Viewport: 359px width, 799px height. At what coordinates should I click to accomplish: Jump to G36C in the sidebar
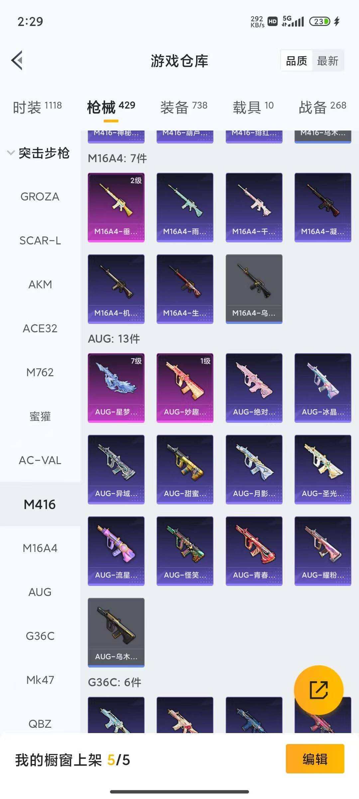[x=40, y=636]
